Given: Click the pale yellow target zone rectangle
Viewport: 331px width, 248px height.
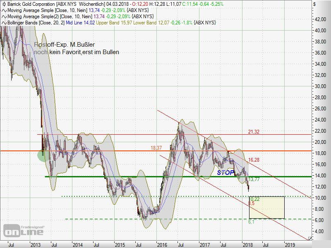Looking at the screenshot, I should point(267,207).
